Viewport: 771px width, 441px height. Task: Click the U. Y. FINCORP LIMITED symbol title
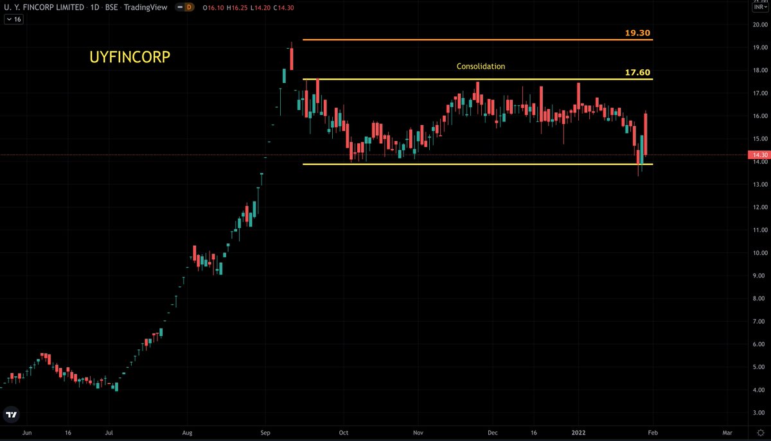[44, 8]
